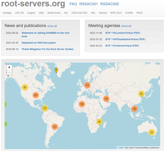The width and height of the screenshot is (165, 151).
Task: Open the Leaflet attribution link
Action: click(121, 148)
